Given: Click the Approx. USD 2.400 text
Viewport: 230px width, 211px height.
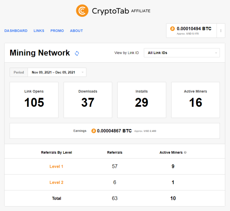Looking at the screenshot, I should pos(145,131).
